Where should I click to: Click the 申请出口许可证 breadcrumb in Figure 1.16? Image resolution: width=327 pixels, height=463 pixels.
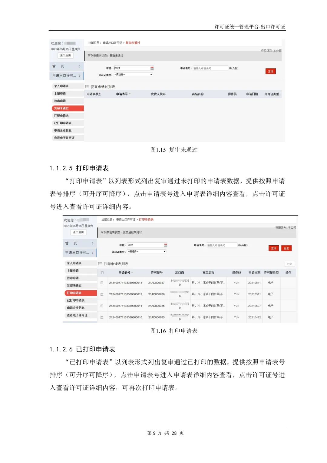[126, 220]
